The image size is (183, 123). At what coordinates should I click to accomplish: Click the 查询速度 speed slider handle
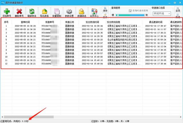118,15
